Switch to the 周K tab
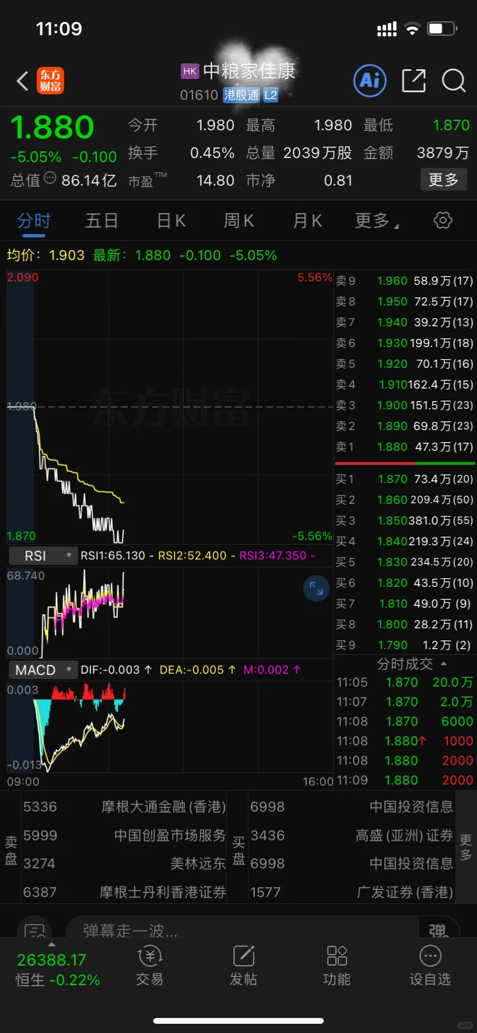477x1033 pixels. pyautogui.click(x=239, y=221)
